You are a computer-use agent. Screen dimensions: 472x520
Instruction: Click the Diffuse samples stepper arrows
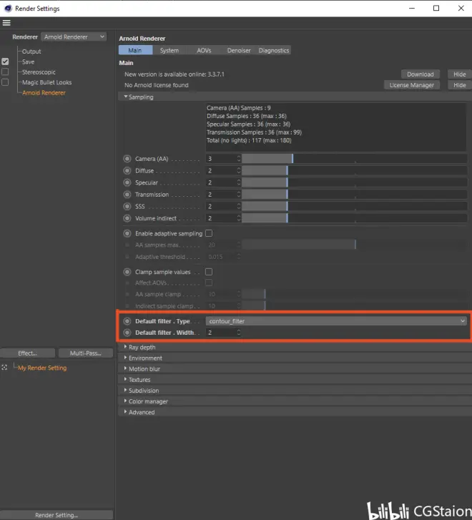point(239,170)
